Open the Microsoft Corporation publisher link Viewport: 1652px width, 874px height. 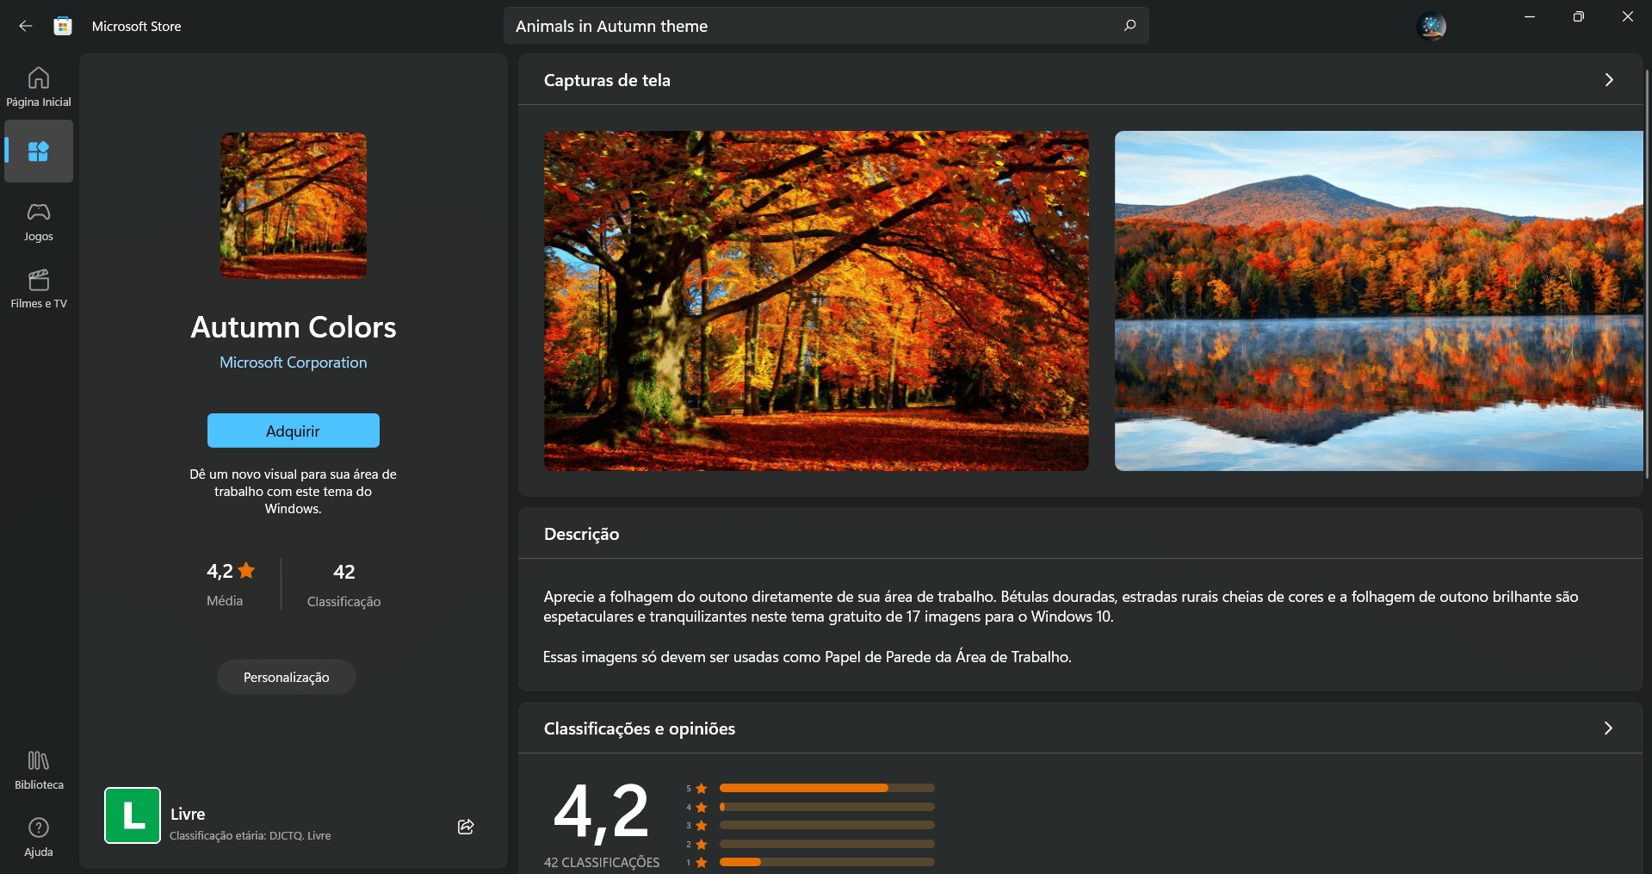point(293,362)
